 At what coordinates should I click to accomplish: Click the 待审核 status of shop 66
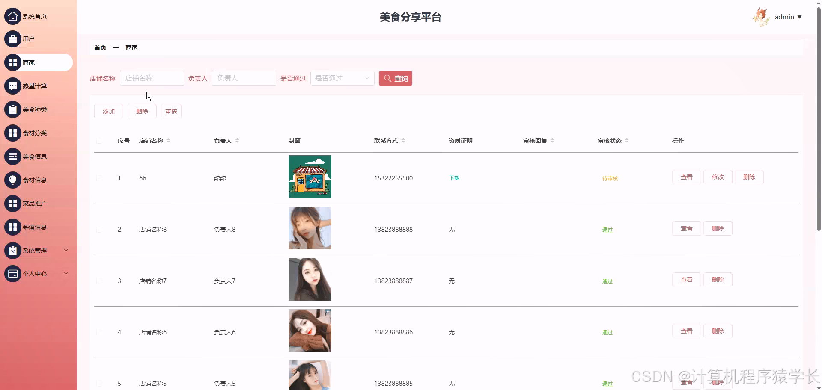[x=610, y=179]
